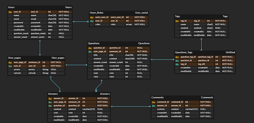Select the NULL cell on Users question_count row
Viewport: 254px width, 123px height.
pyautogui.click(x=65, y=33)
